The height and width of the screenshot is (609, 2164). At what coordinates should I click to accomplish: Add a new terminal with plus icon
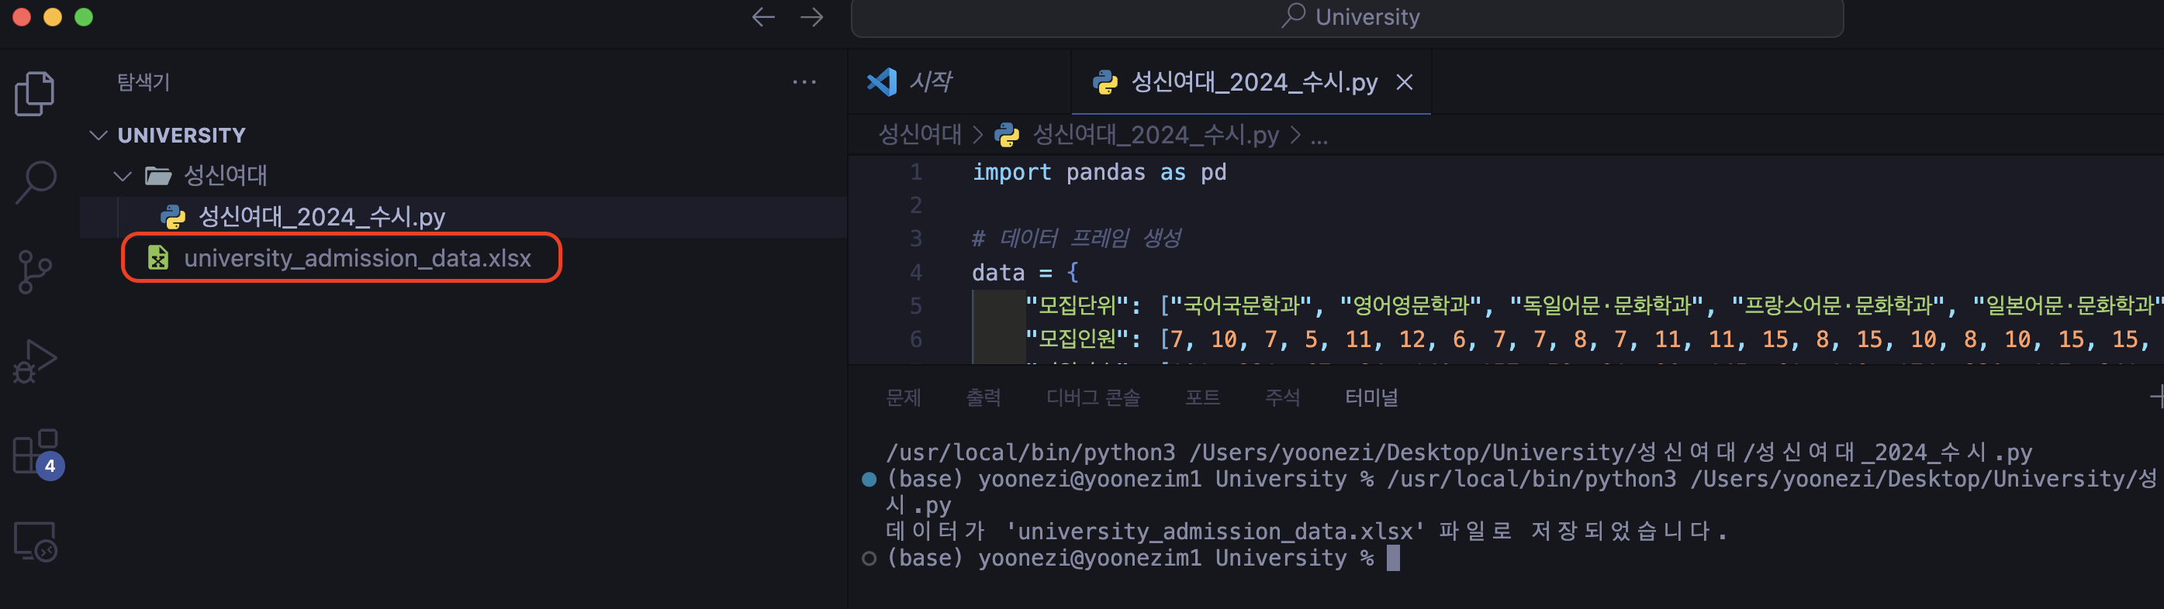tap(2156, 397)
